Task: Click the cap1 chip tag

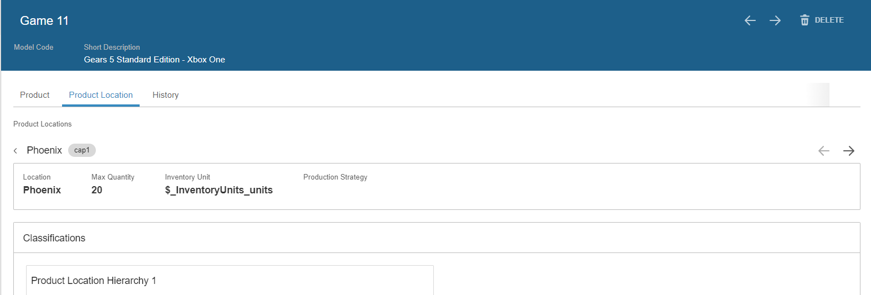Action: (82, 150)
